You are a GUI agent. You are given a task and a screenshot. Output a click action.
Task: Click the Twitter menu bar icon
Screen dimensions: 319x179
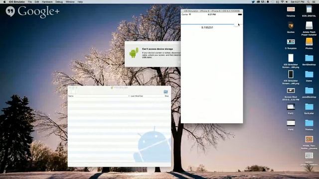(x=253, y=1)
